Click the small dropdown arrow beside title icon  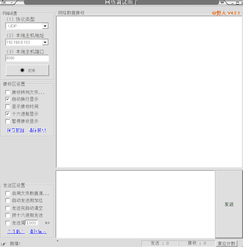(12, 3)
